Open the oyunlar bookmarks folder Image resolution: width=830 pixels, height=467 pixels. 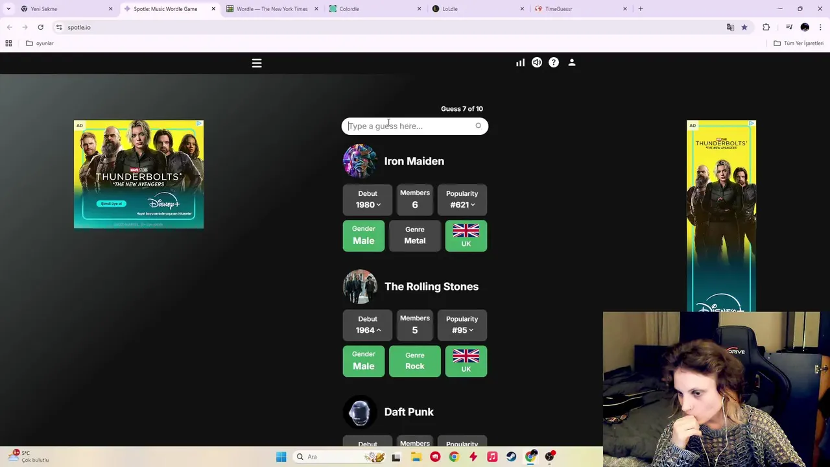pos(40,43)
